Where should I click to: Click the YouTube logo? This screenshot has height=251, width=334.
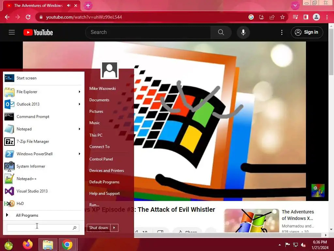(x=38, y=32)
